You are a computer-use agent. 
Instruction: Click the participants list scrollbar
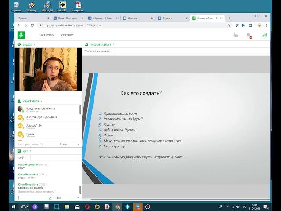79,110
